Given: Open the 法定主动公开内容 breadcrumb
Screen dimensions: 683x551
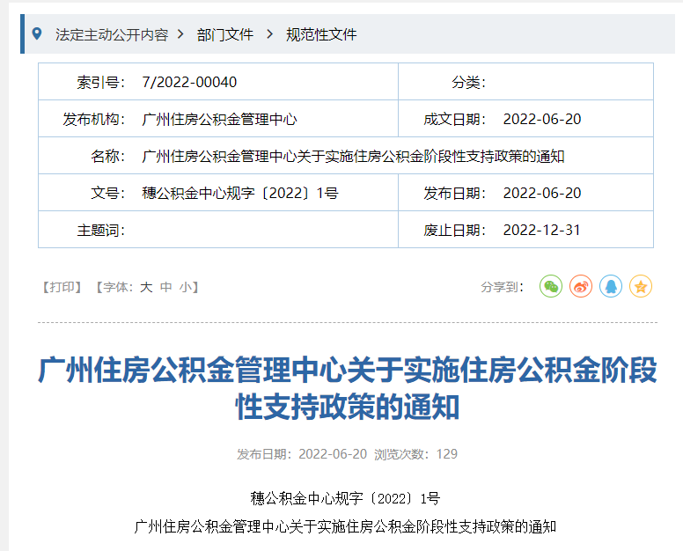Looking at the screenshot, I should pyautogui.click(x=111, y=34).
